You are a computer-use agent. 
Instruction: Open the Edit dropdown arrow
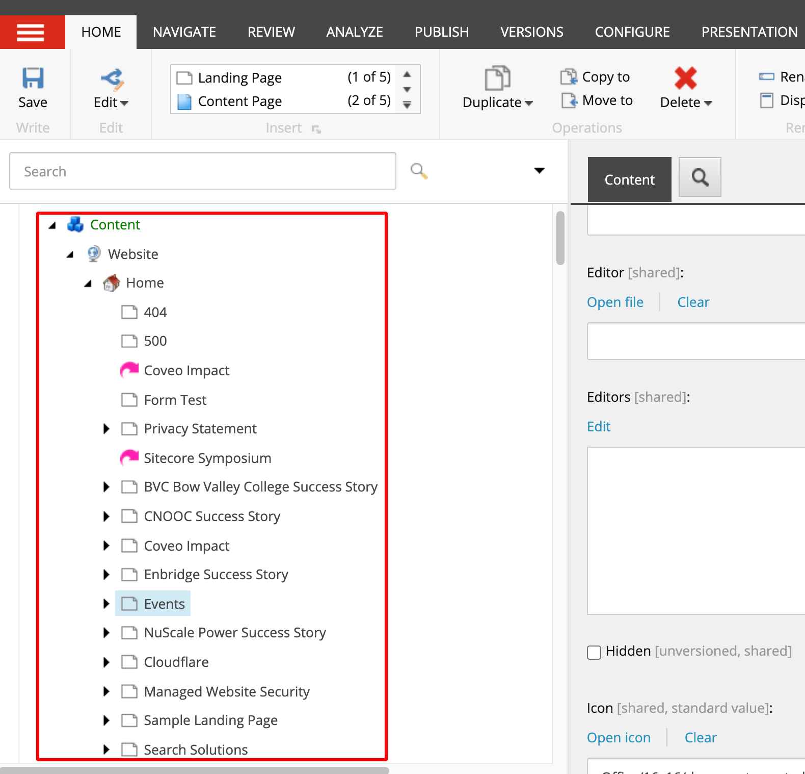(x=124, y=103)
